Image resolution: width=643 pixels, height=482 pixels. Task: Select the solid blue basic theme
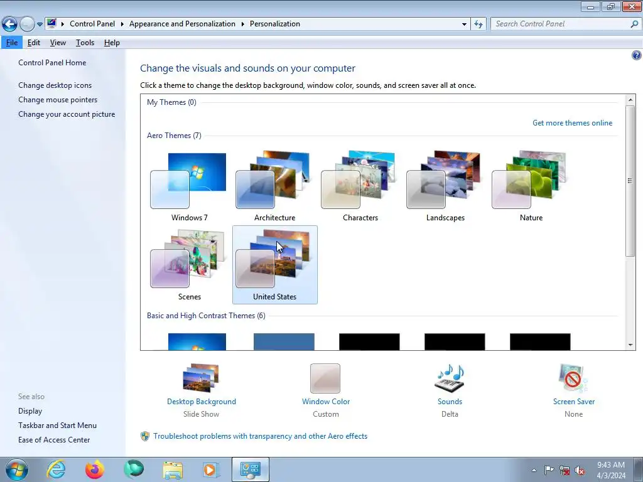point(284,341)
